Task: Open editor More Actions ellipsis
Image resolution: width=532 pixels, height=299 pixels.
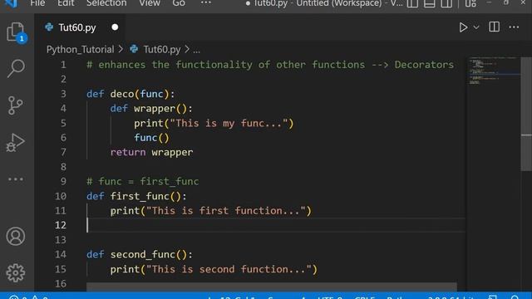Action: [514, 27]
